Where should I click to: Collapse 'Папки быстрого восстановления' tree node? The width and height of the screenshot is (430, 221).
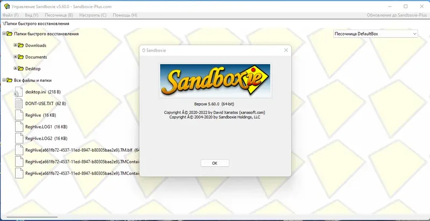[4, 34]
